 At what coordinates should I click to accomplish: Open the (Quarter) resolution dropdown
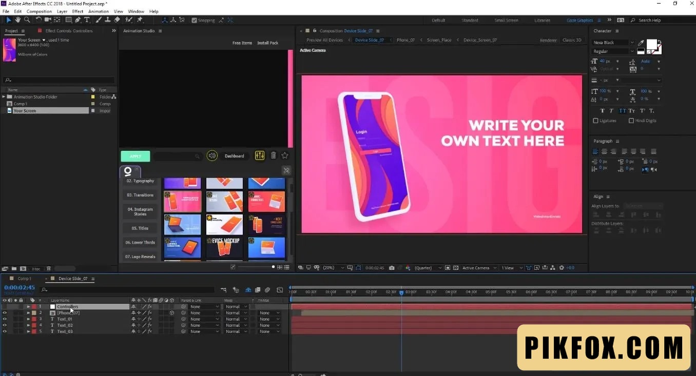427,268
